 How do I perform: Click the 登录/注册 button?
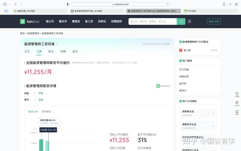(x=214, y=21)
